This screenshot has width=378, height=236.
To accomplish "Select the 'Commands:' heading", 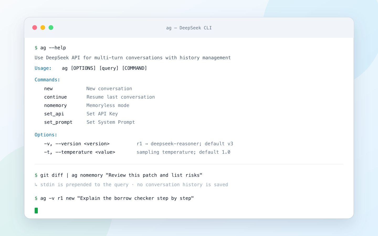I will pos(47,80).
